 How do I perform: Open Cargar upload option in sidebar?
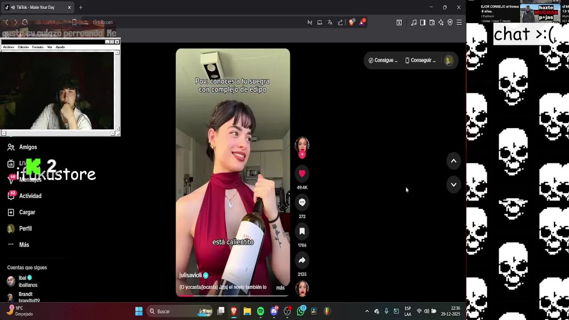[21, 212]
